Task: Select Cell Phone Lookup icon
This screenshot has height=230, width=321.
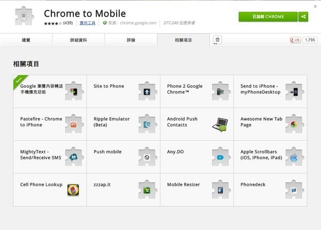Action: (x=74, y=190)
